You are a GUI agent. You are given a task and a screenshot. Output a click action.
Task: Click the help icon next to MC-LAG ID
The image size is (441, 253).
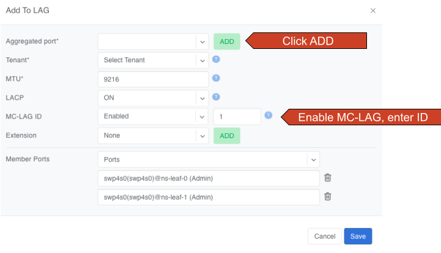[268, 115]
